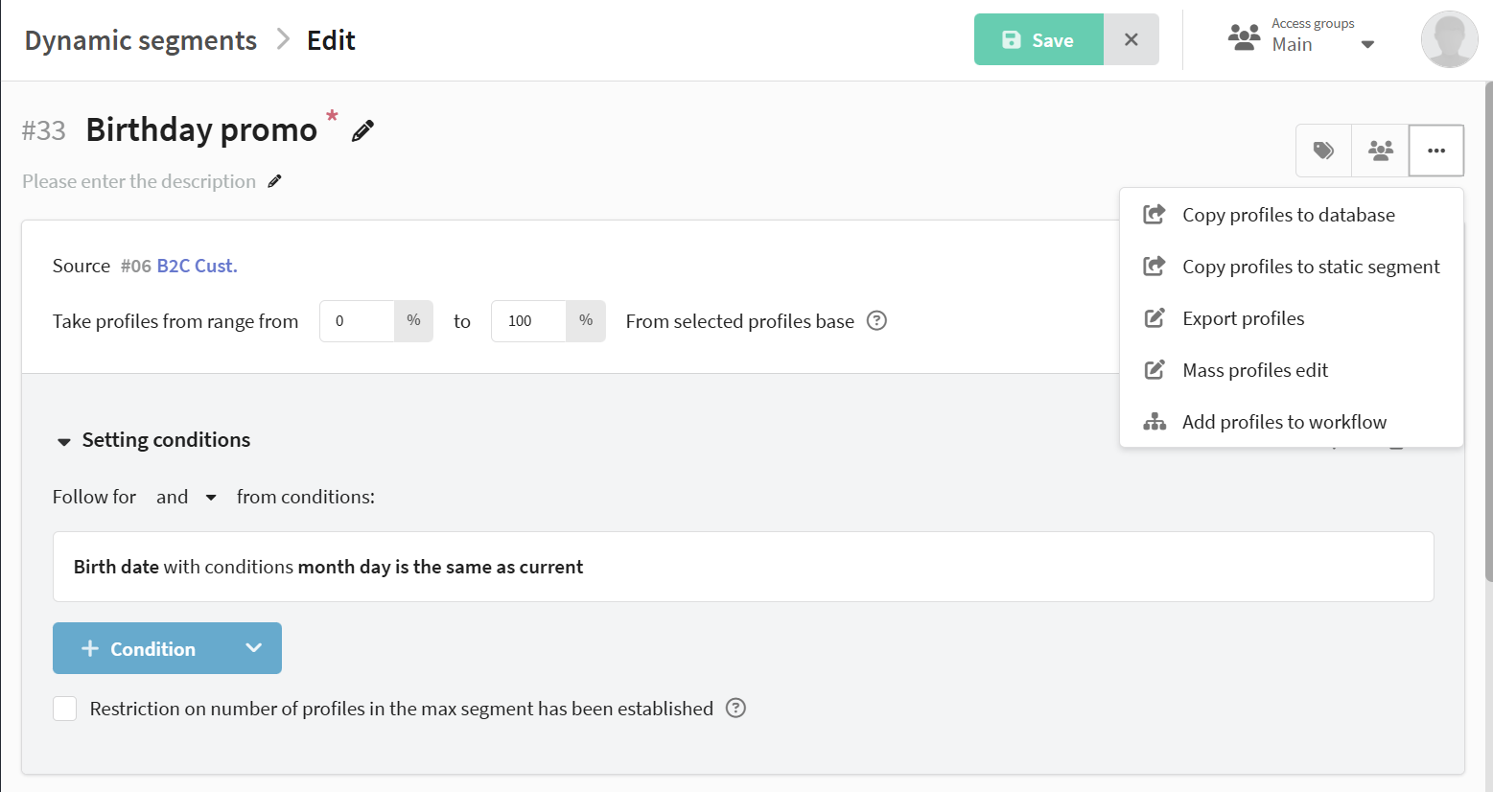This screenshot has height=792, width=1493.
Task: Click the pencil icon beside Birthday promo title
Action: click(362, 131)
